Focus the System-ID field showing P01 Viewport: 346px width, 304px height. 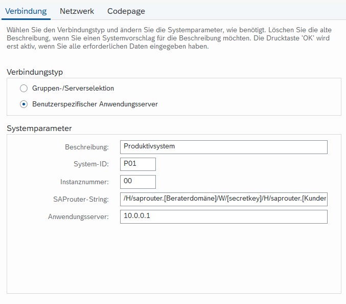[137, 164]
